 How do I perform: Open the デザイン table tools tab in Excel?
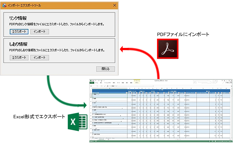[x=137, y=83]
